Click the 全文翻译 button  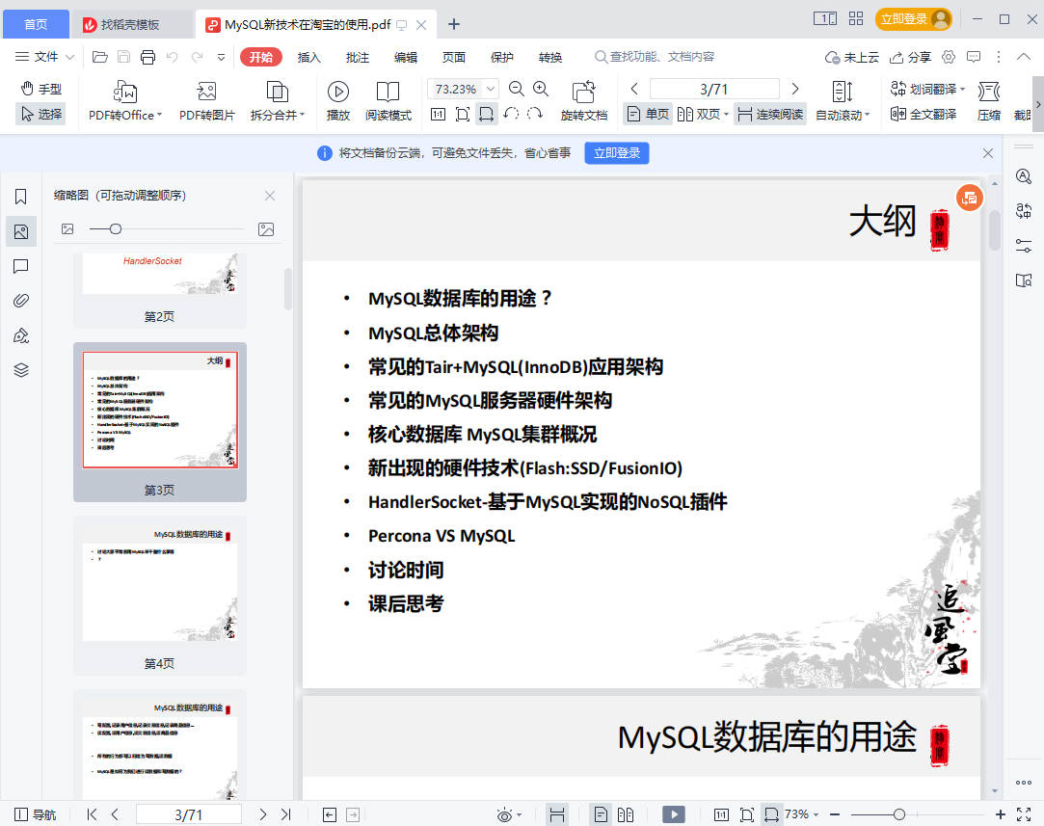click(924, 114)
